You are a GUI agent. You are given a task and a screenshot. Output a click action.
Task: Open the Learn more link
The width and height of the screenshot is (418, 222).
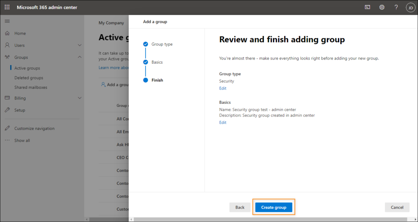coord(113,68)
